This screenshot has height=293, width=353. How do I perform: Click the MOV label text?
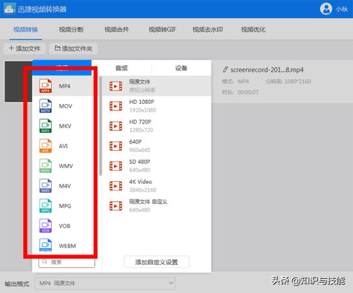coord(66,106)
